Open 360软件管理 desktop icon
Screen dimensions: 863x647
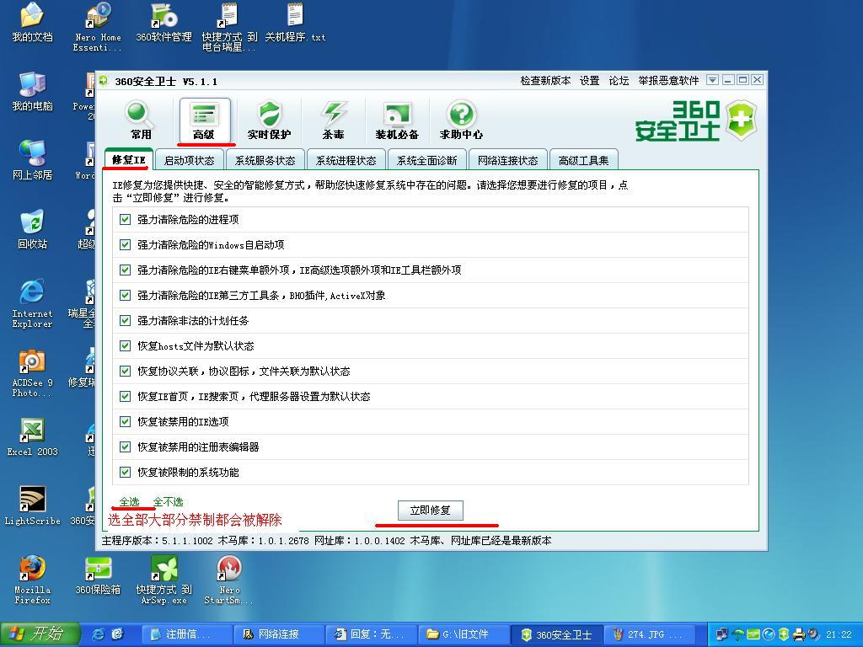tap(163, 23)
